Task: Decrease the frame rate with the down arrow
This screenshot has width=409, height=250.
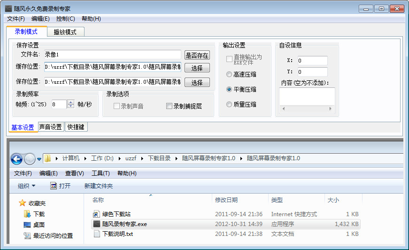Action: pyautogui.click(x=71, y=106)
